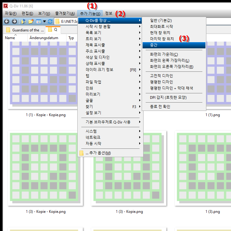This screenshot has width=231, height=231.
Task: Open the 네트워크 submenu
Action: click(110, 137)
